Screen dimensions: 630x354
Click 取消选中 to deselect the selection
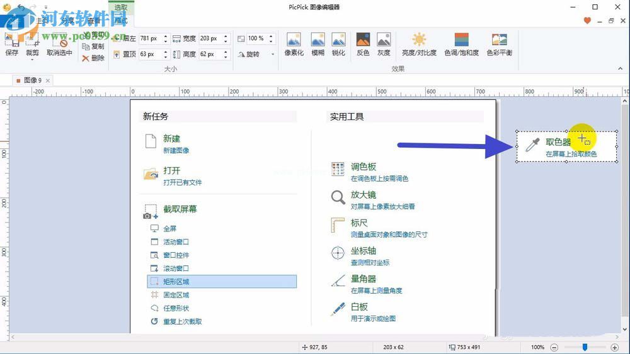[x=59, y=44]
